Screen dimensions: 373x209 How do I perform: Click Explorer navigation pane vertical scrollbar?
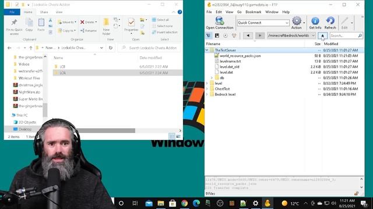click(45, 110)
